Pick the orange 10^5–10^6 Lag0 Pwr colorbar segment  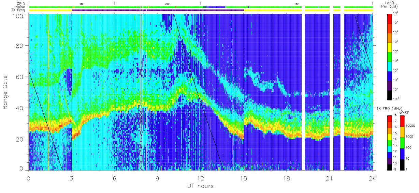pos(390,37)
